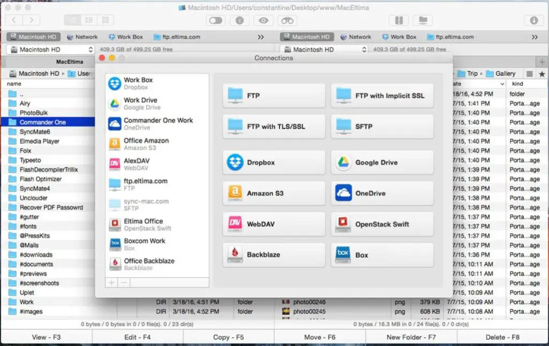Select Macintosh HD tab in left panel

point(34,37)
